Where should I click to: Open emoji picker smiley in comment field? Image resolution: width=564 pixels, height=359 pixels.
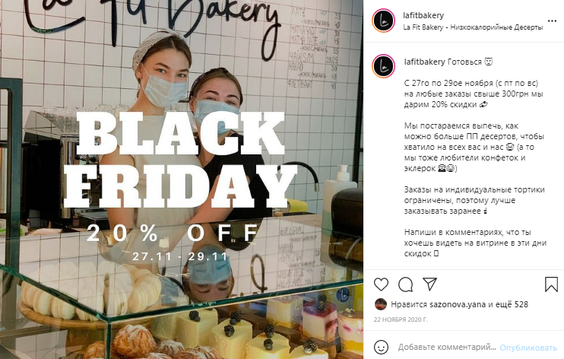coord(381,347)
